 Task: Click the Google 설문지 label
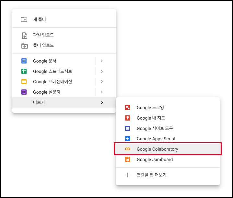(47, 92)
